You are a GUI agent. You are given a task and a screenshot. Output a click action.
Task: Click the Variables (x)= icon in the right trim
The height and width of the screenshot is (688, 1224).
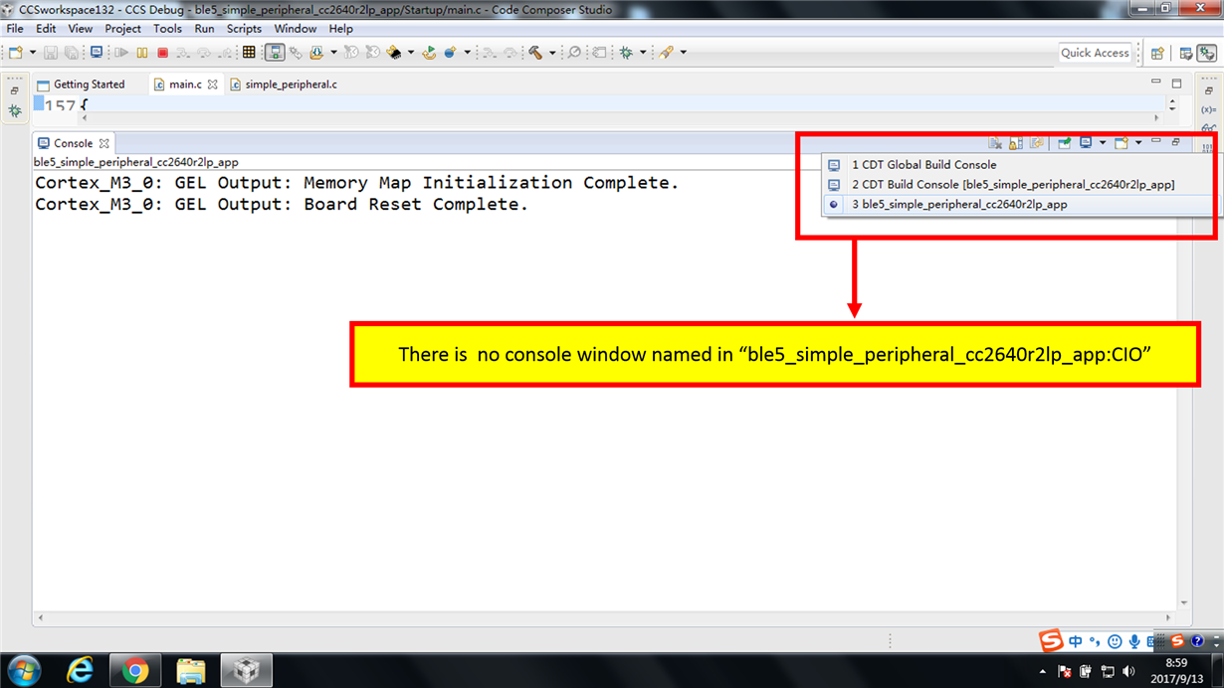coord(1208,110)
